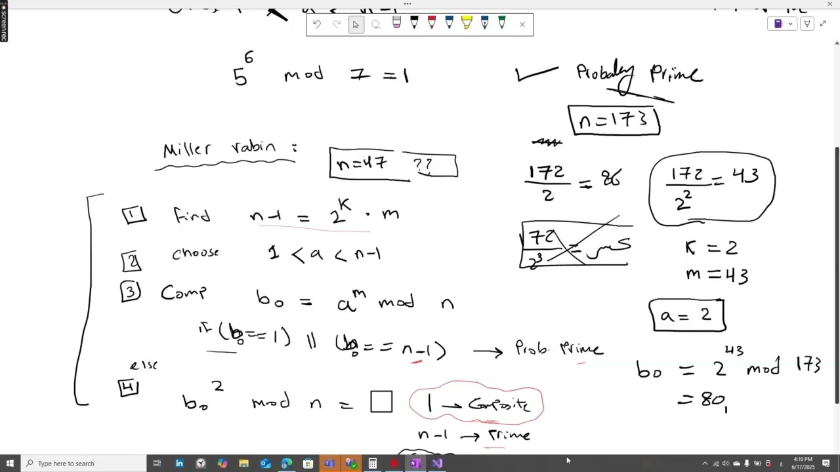Close the window with top-right X

(x=829, y=4)
